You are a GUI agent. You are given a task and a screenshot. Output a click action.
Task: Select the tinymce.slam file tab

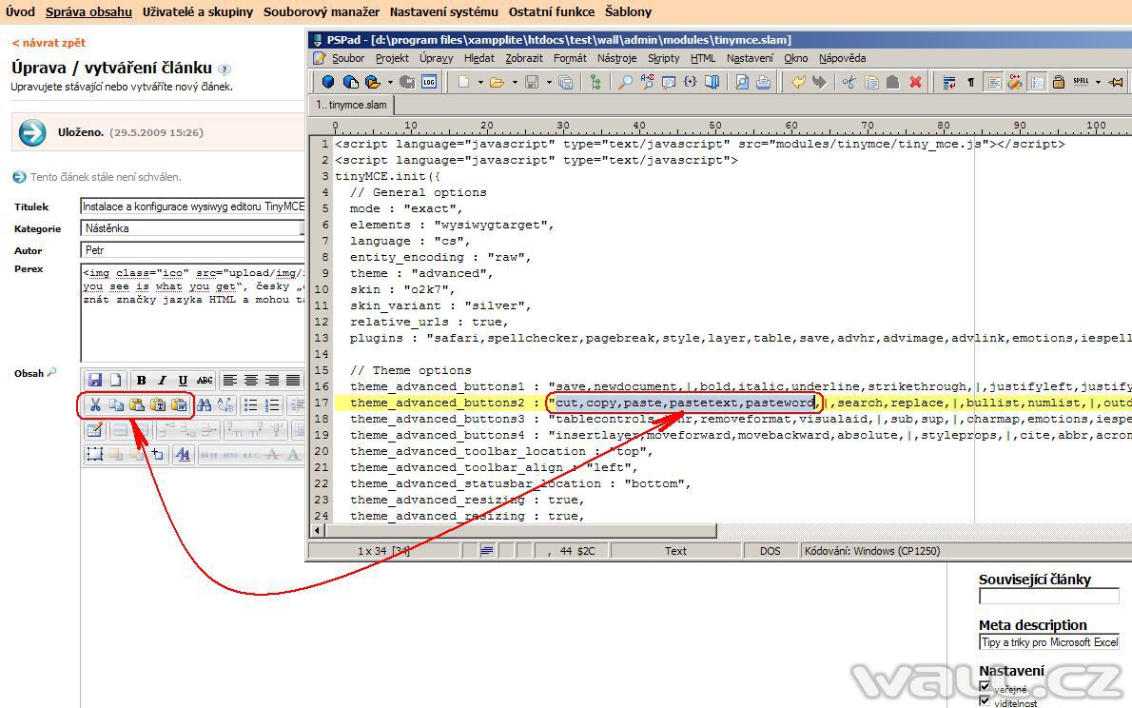coord(352,105)
